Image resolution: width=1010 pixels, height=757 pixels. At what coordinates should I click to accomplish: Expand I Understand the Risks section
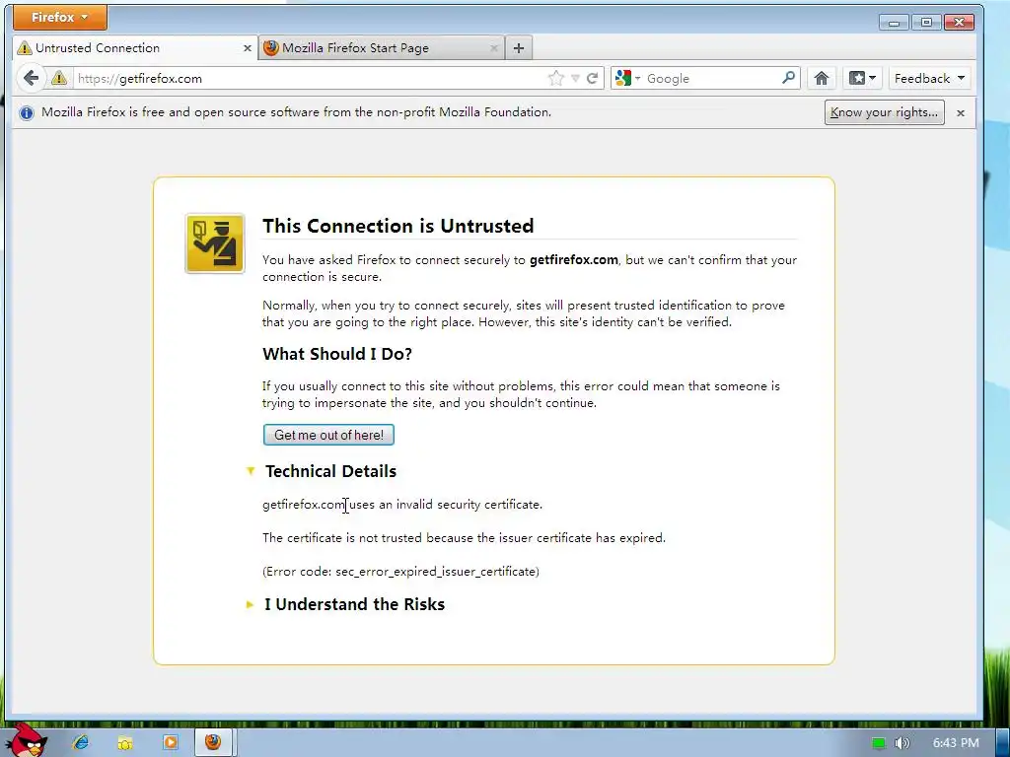coord(250,604)
